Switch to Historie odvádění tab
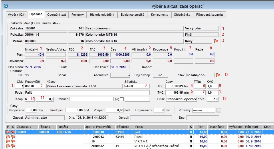274x149 pixels. [x=102, y=15]
